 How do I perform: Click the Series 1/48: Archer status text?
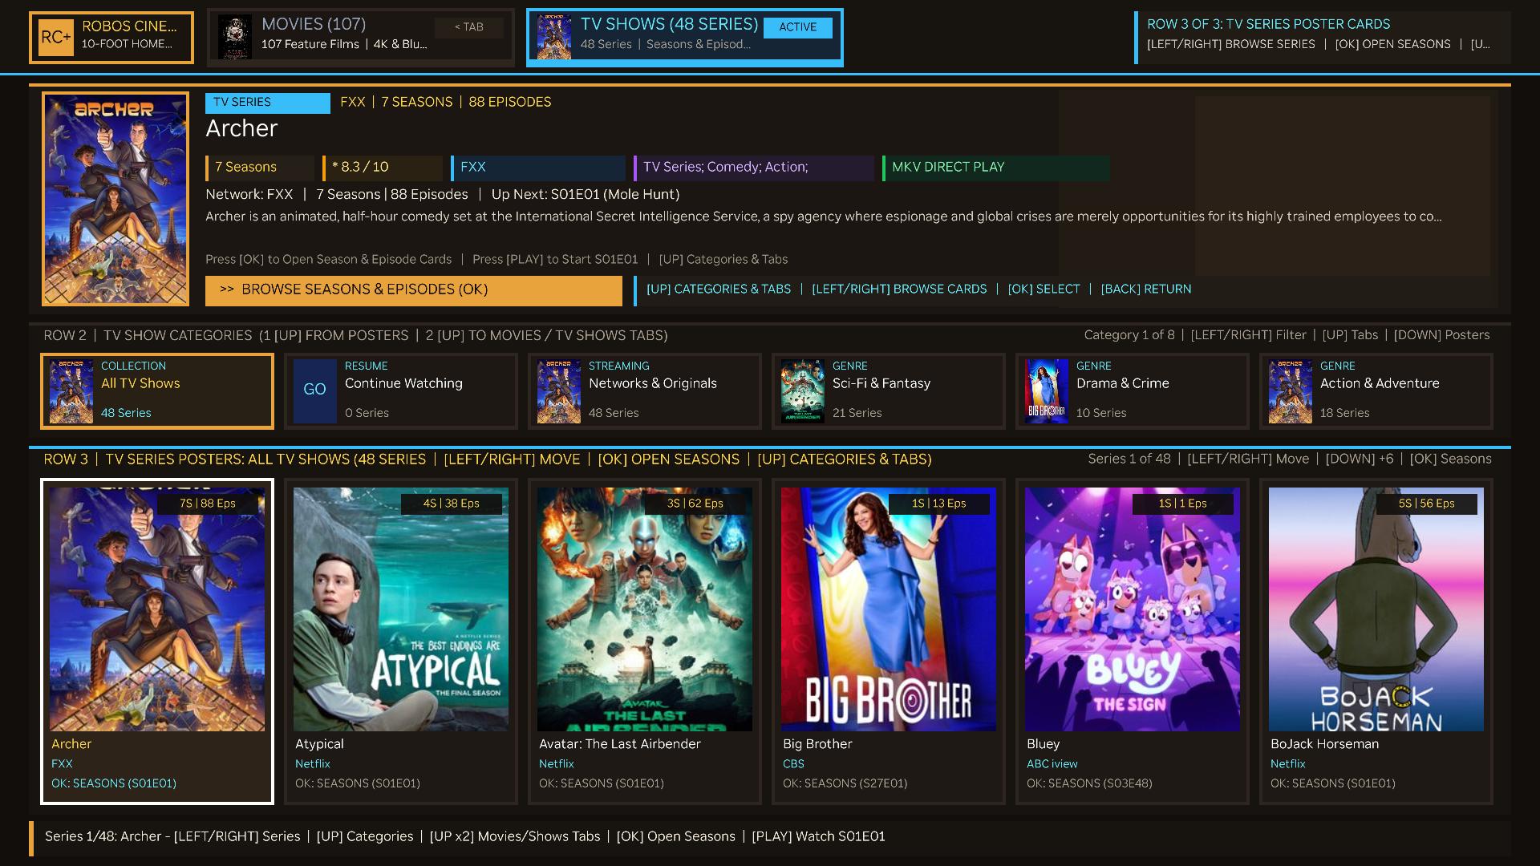click(103, 836)
